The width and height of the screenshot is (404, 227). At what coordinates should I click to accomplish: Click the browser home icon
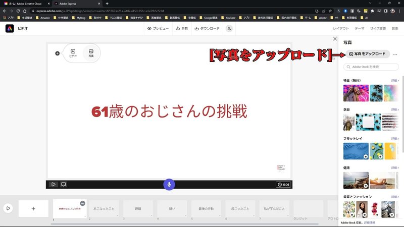[x=25, y=11]
